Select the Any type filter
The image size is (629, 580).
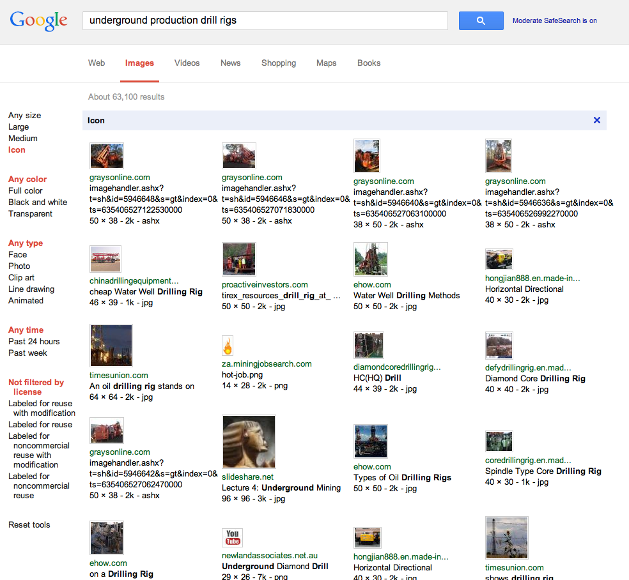point(26,243)
